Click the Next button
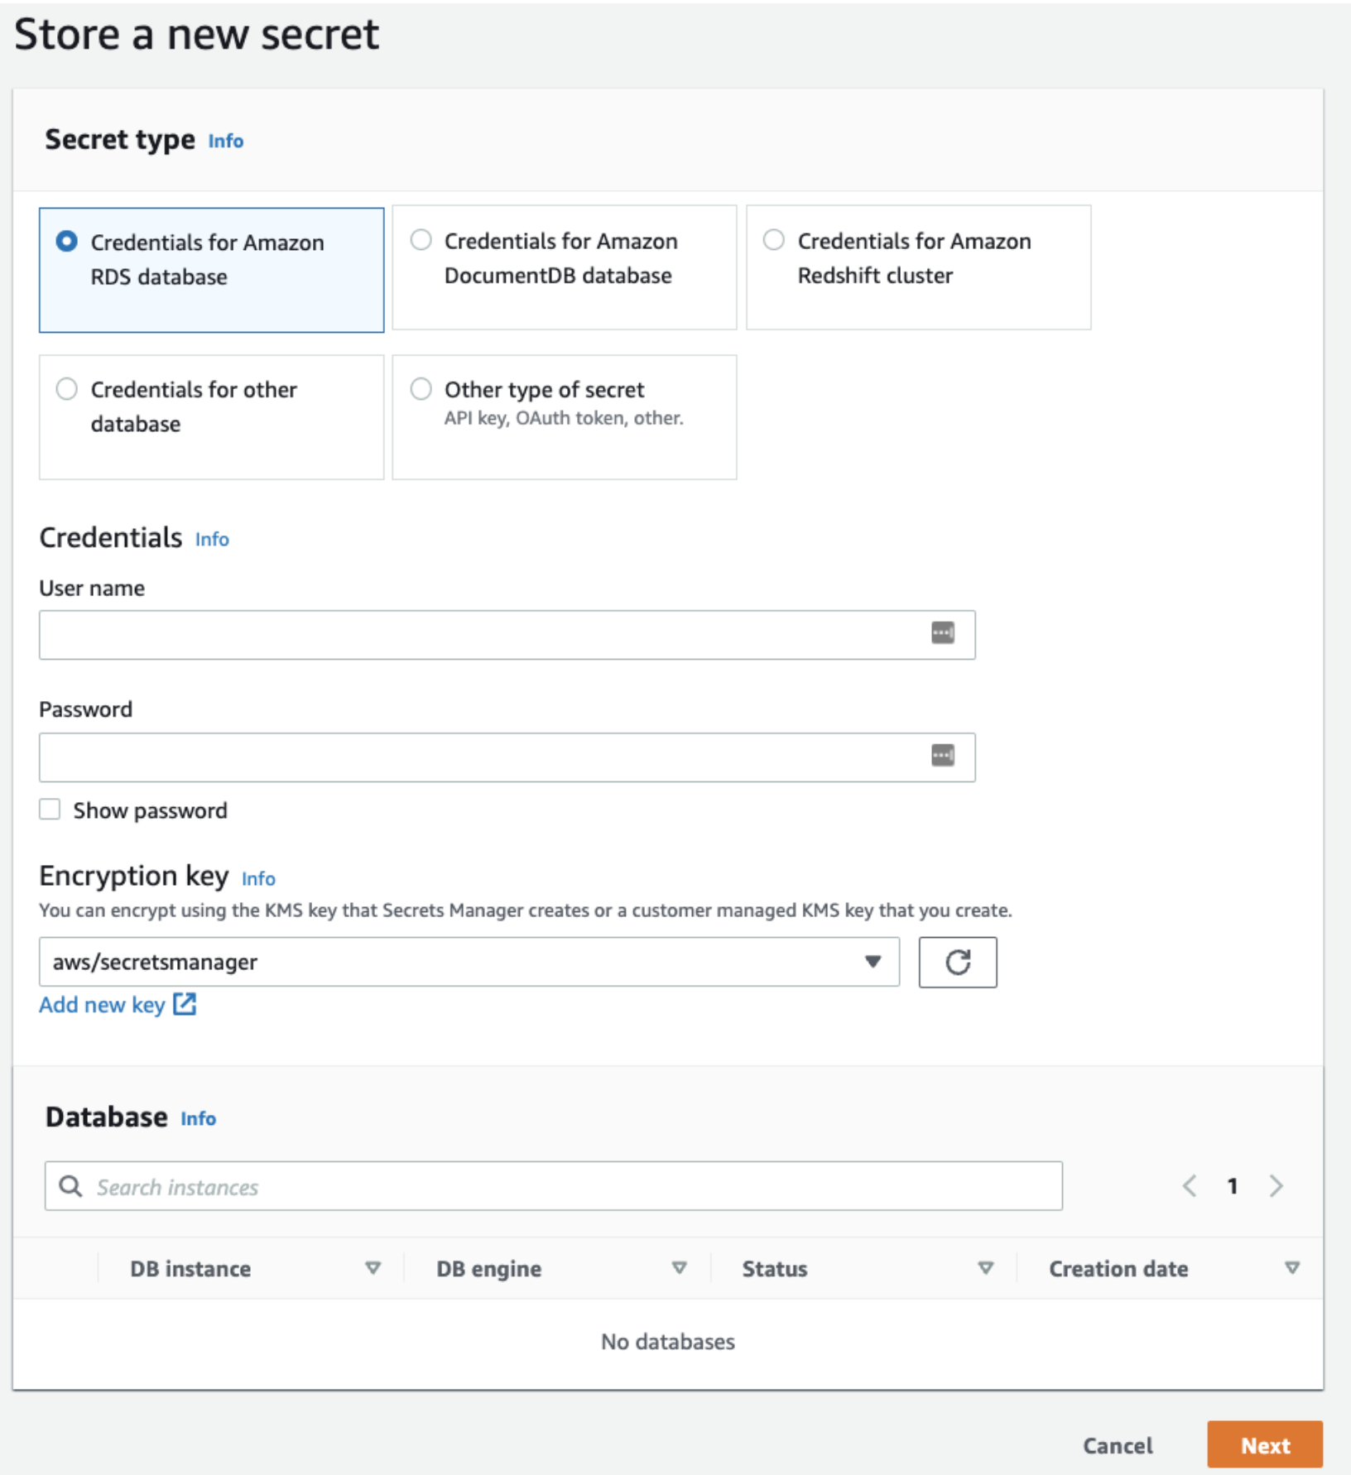Image resolution: width=1351 pixels, height=1475 pixels. point(1265,1445)
